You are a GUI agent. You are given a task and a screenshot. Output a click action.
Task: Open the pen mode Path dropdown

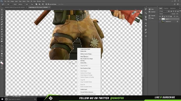click(10, 4)
